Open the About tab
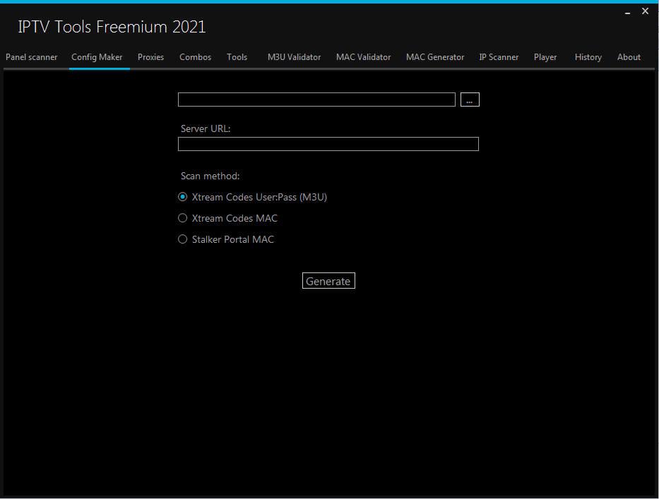 pyautogui.click(x=629, y=57)
